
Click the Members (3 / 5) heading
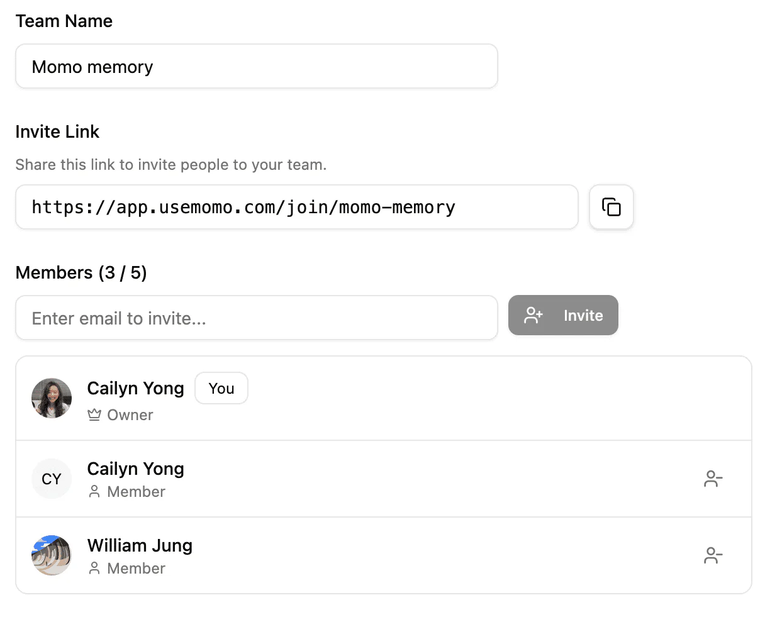pyautogui.click(x=81, y=272)
